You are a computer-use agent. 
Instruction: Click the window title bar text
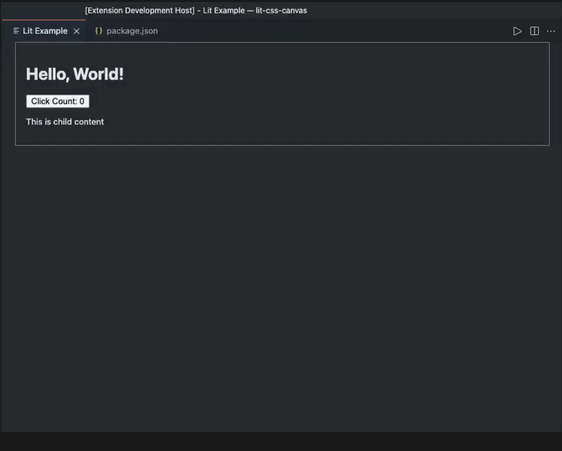[x=196, y=11]
